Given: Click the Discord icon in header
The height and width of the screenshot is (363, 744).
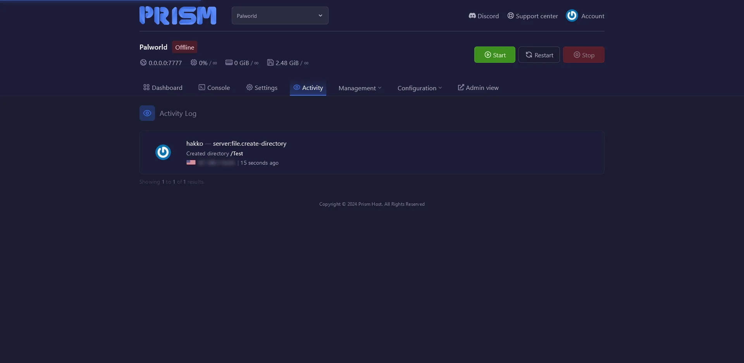Looking at the screenshot, I should click(x=472, y=16).
